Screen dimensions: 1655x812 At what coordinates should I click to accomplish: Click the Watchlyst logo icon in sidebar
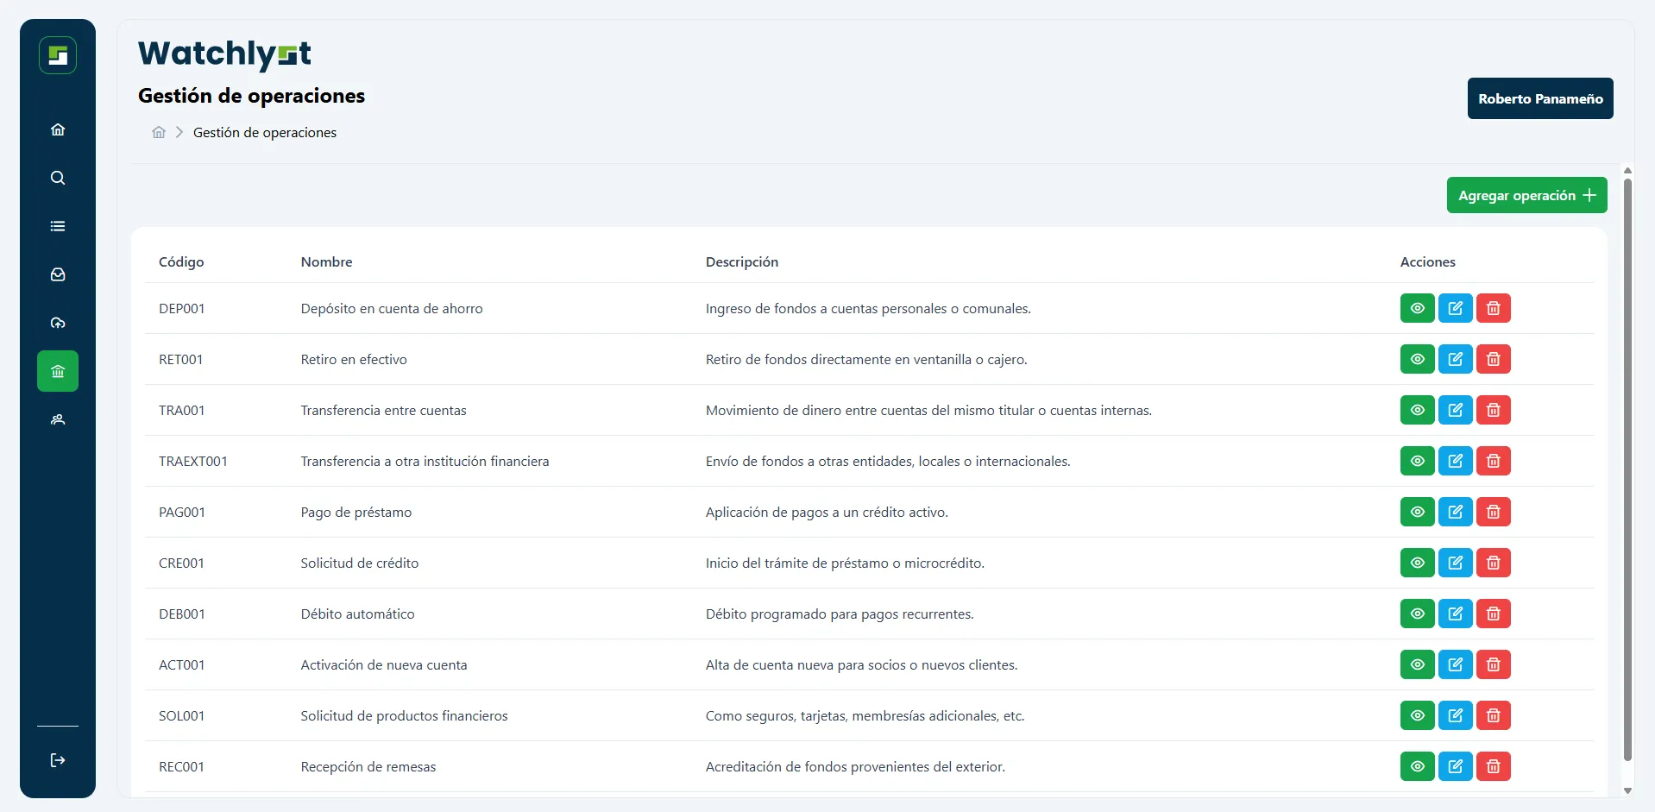(x=58, y=55)
